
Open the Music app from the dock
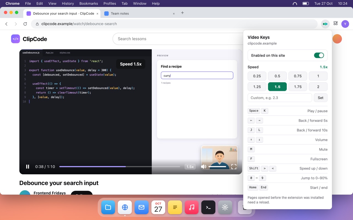point(192,207)
